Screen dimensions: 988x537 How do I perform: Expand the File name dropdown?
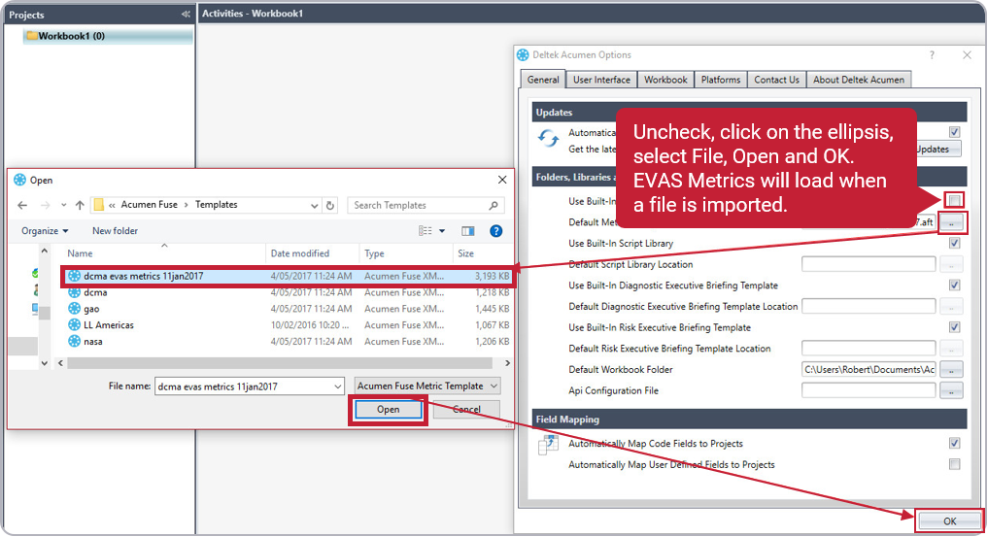[x=338, y=386]
